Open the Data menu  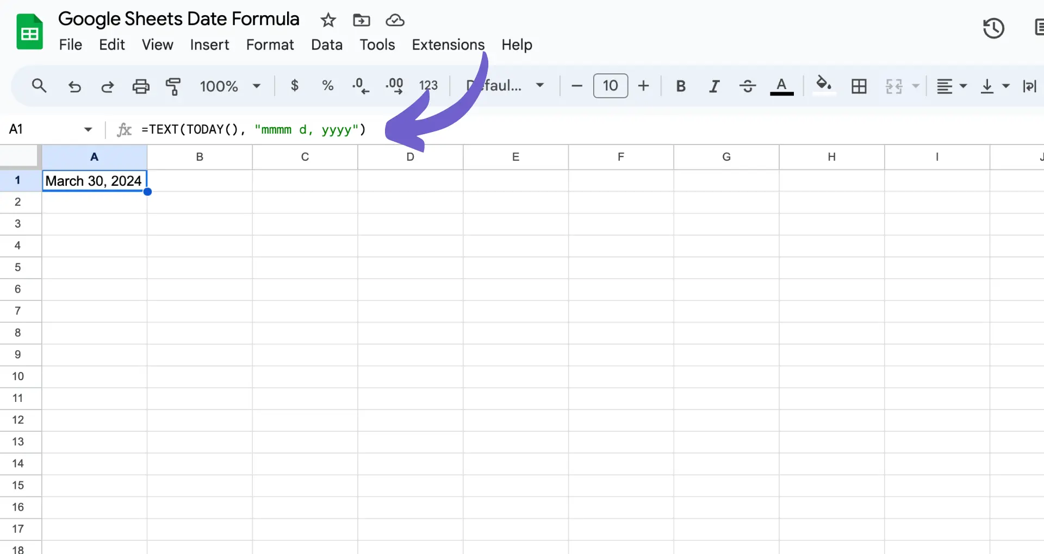327,45
